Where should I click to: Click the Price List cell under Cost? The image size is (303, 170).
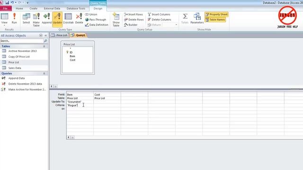(107, 98)
